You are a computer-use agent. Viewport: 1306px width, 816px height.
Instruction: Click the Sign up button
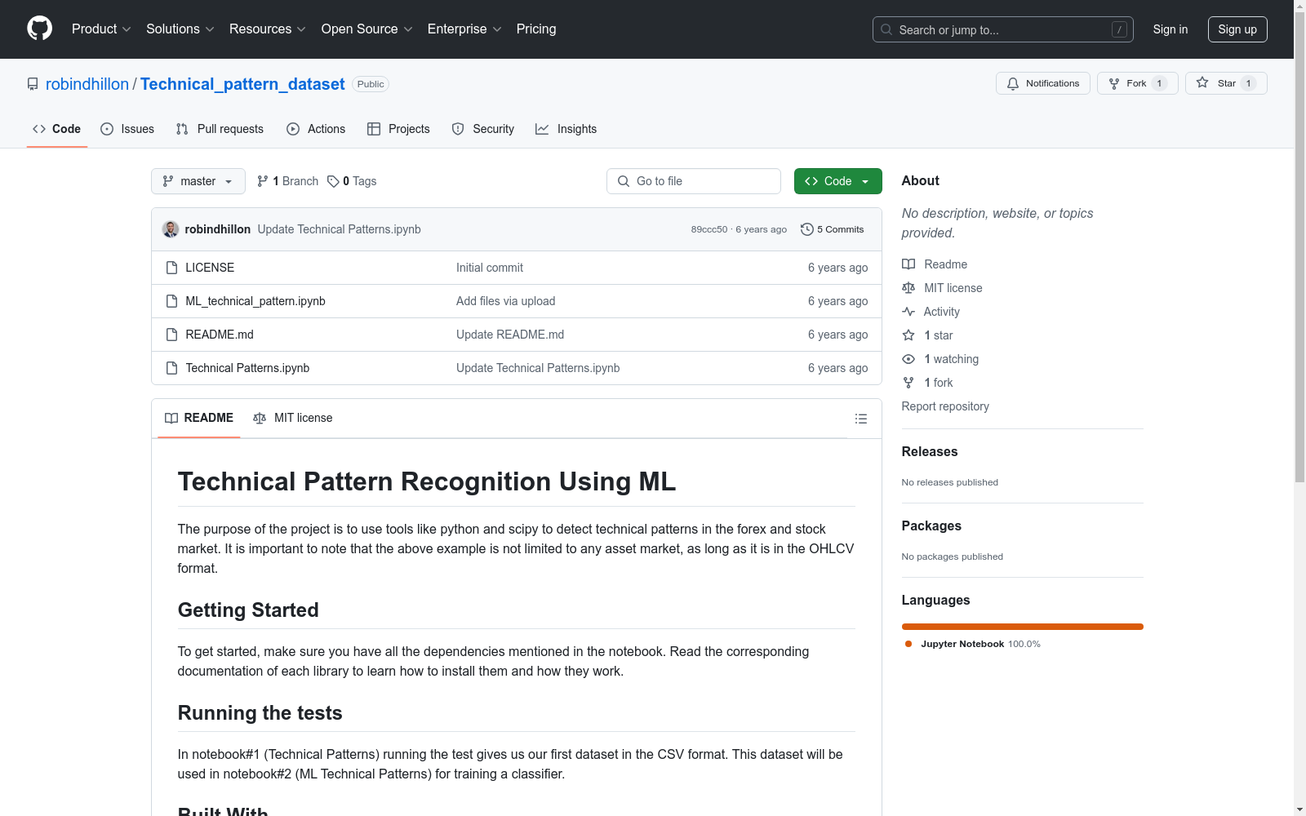(1237, 29)
